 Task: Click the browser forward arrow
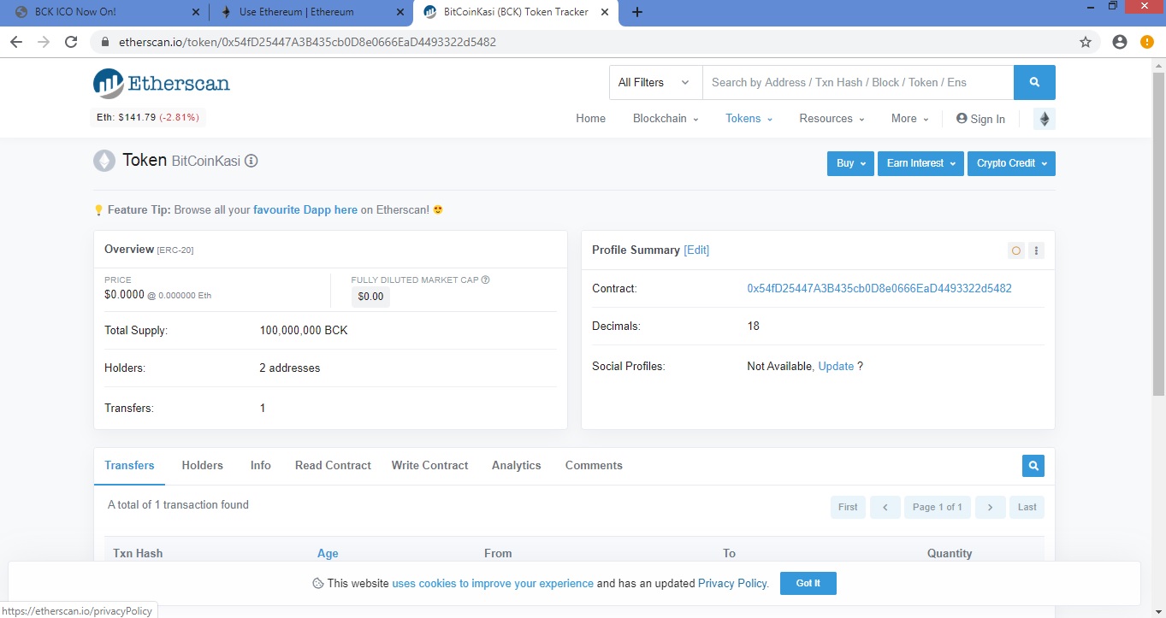pos(44,42)
